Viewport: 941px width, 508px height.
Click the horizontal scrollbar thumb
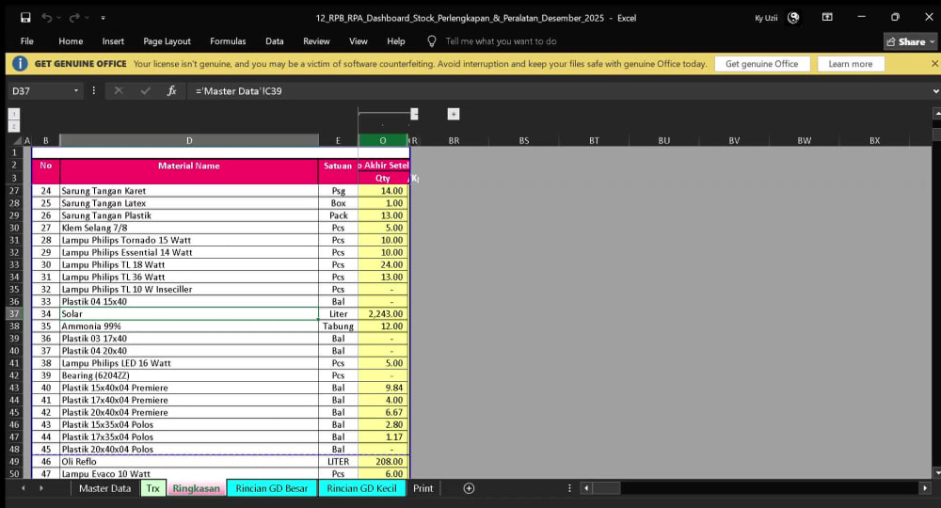(x=606, y=488)
